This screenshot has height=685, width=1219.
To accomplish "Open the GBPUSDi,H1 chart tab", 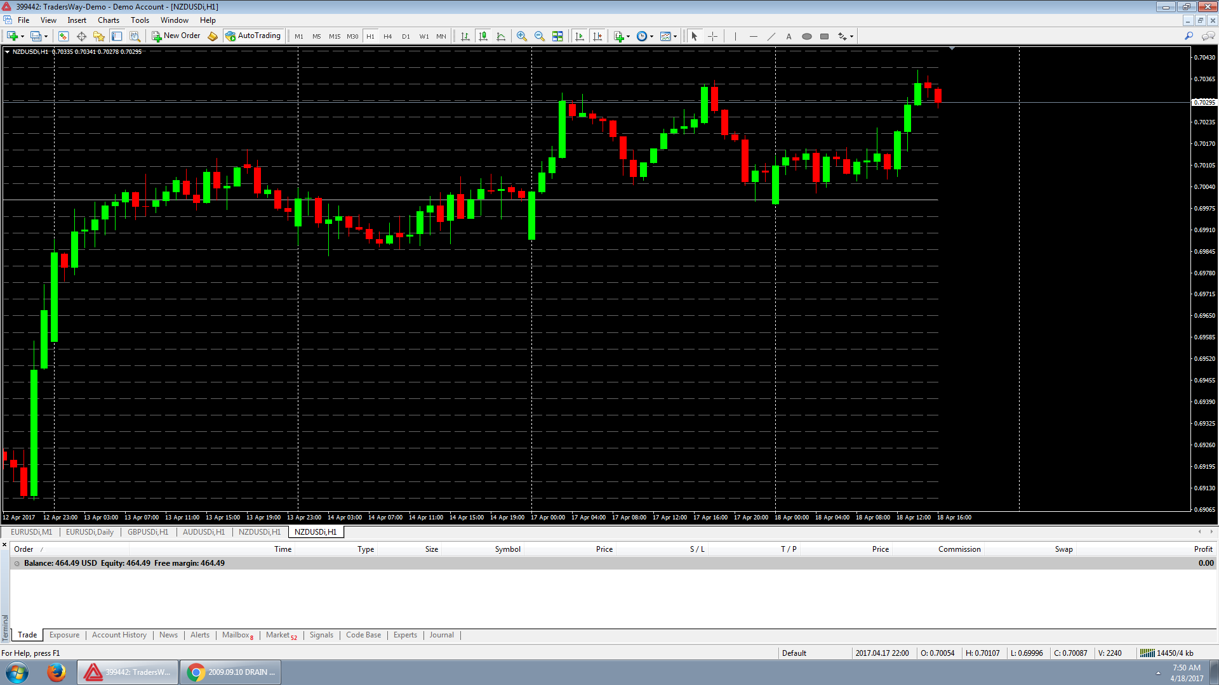I will [x=148, y=532].
